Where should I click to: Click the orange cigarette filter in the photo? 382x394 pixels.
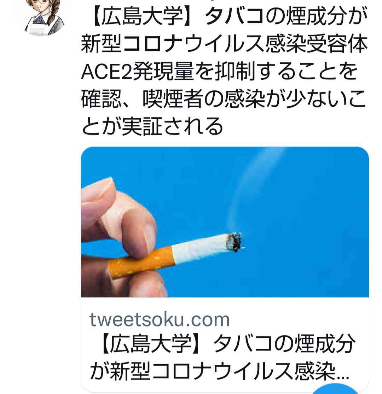(142, 262)
